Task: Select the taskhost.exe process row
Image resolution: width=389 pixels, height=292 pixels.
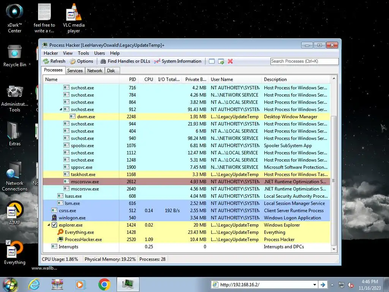Action: (x=186, y=175)
